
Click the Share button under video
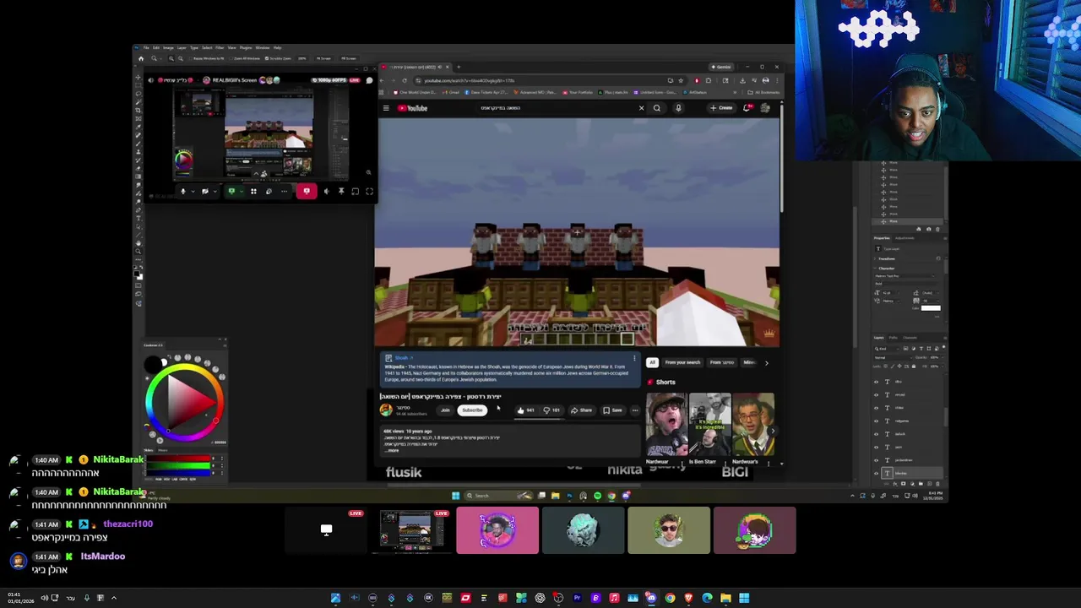581,410
